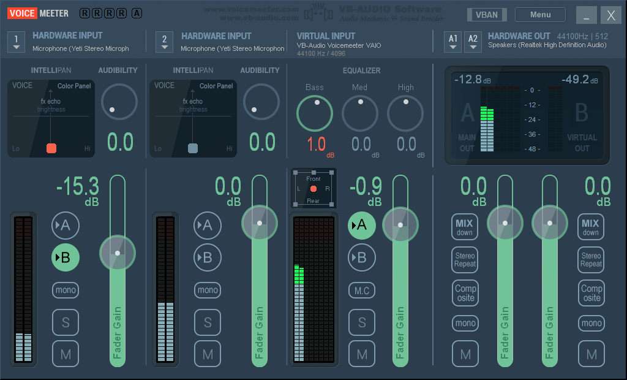Toggle mono on main out A
This screenshot has height=380, width=627.
465,323
